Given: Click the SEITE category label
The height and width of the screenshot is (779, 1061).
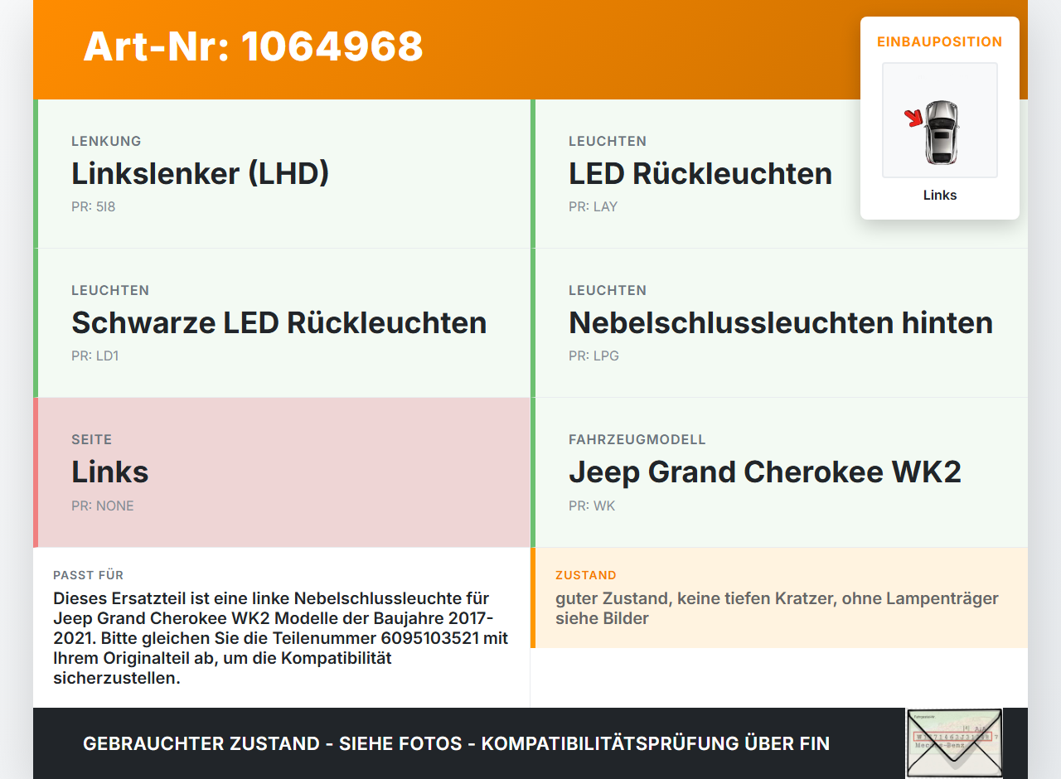Looking at the screenshot, I should [91, 440].
